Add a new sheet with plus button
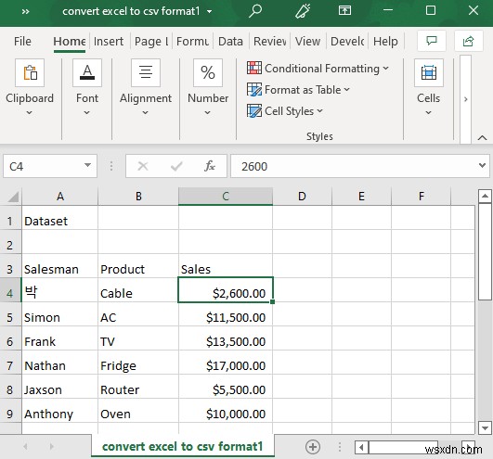This screenshot has width=493, height=459. click(313, 446)
